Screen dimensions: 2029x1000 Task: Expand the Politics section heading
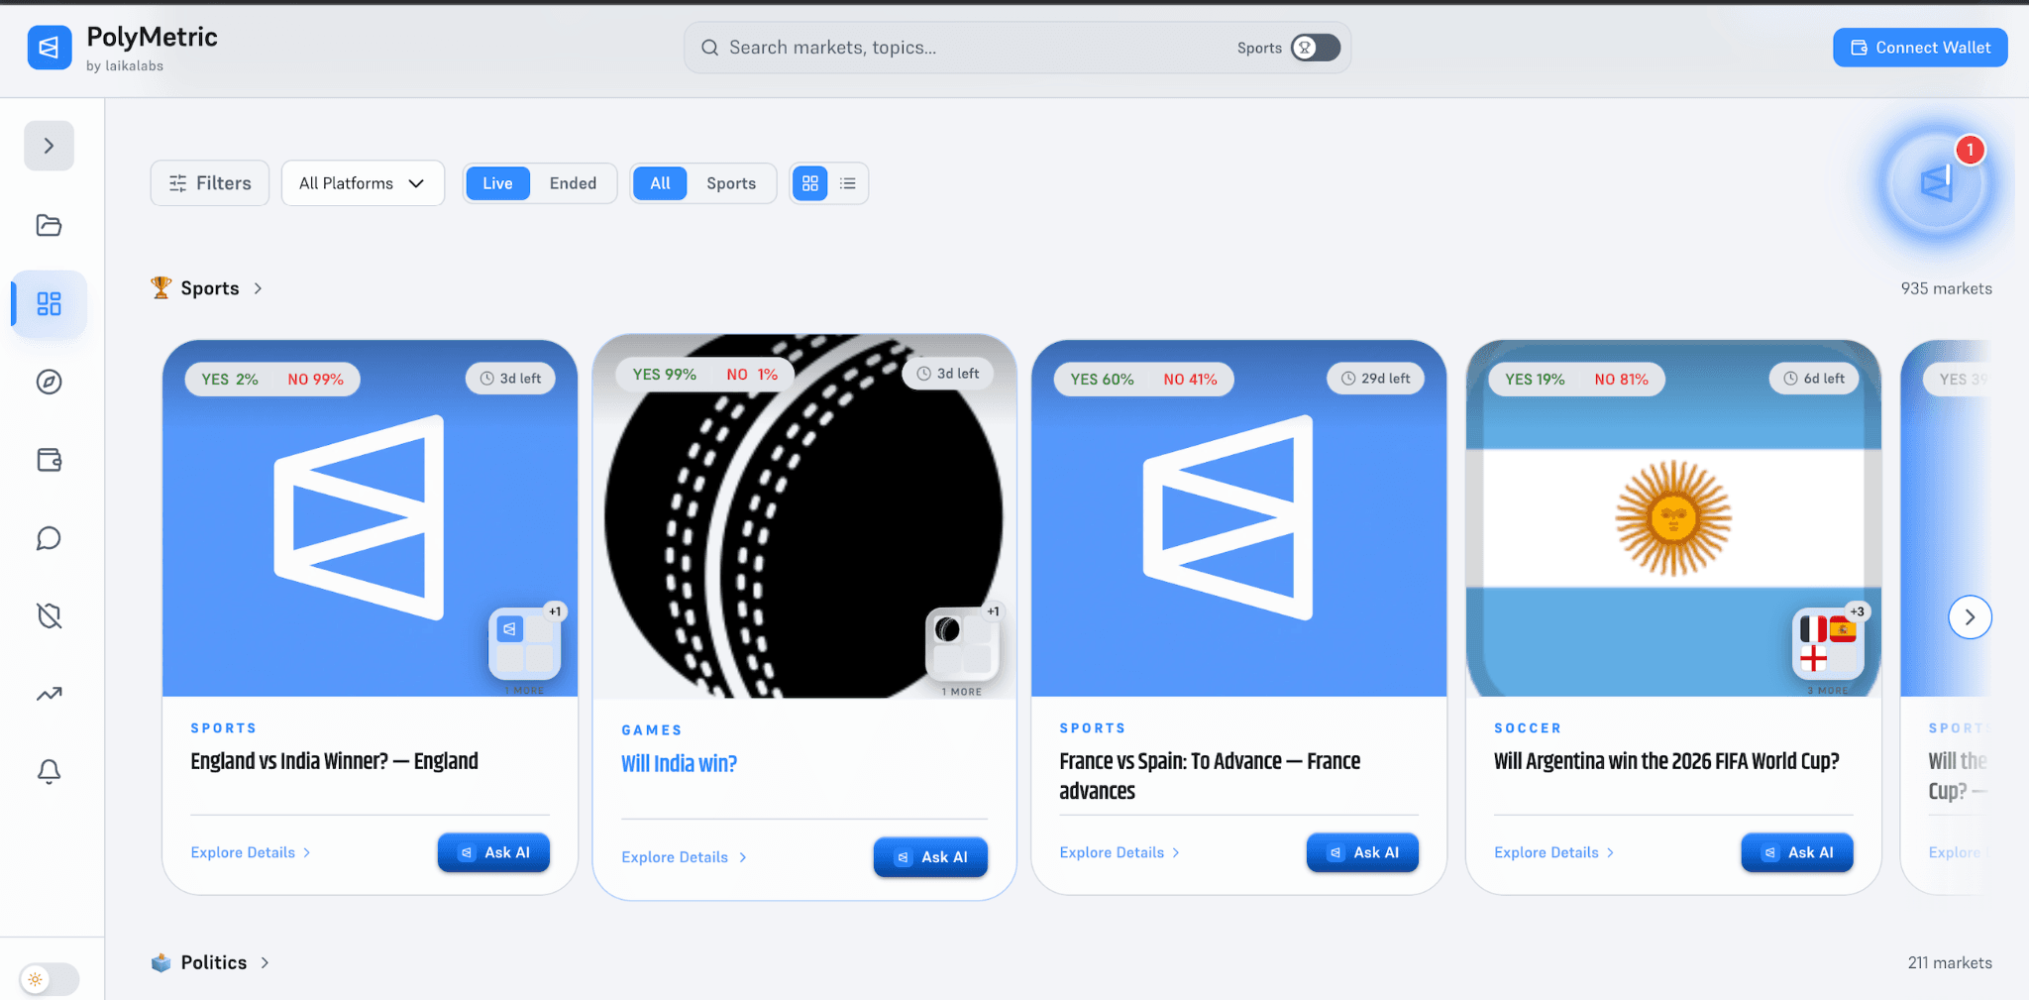211,962
